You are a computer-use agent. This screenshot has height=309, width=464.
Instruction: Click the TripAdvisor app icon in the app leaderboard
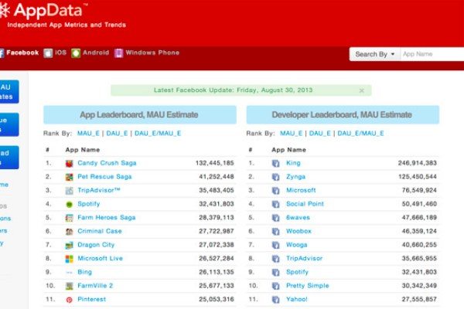(70, 191)
